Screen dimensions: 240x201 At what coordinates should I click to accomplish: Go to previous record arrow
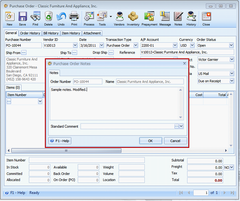click(x=189, y=193)
